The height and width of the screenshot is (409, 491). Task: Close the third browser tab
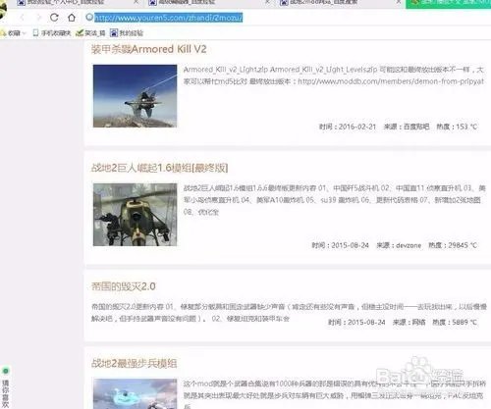[399, 2]
